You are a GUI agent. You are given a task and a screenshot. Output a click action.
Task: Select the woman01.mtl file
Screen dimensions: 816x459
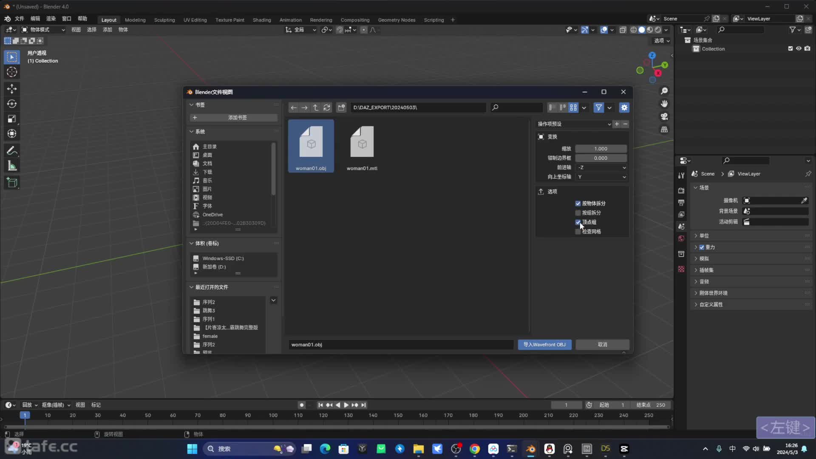362,147
